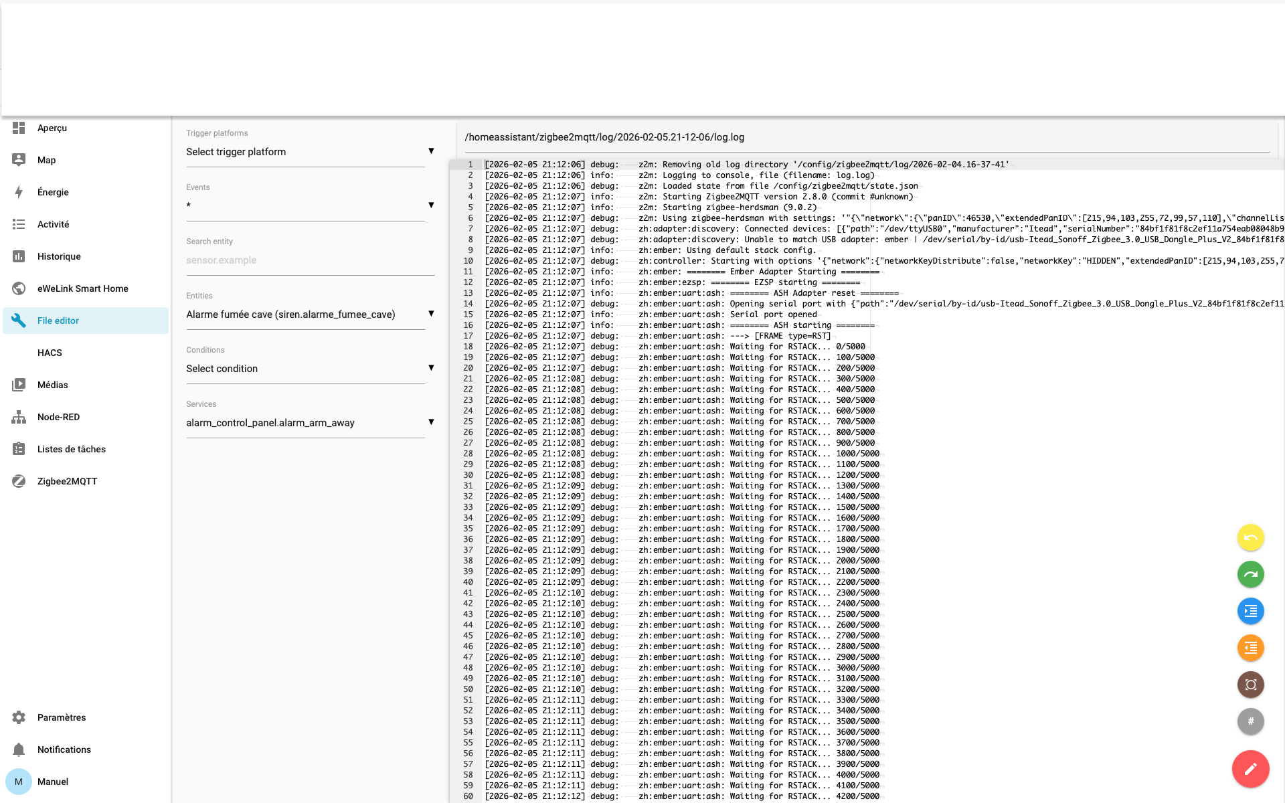Click the green redo floating button
The width and height of the screenshot is (1285, 803).
coord(1250,574)
